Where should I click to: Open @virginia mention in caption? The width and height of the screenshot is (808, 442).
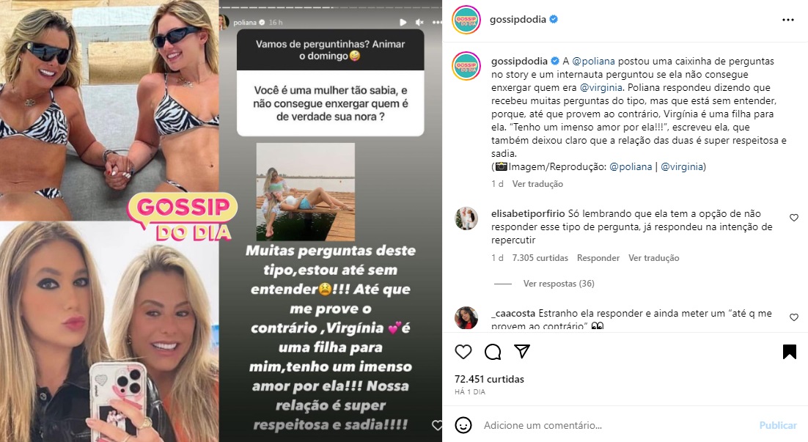601,87
